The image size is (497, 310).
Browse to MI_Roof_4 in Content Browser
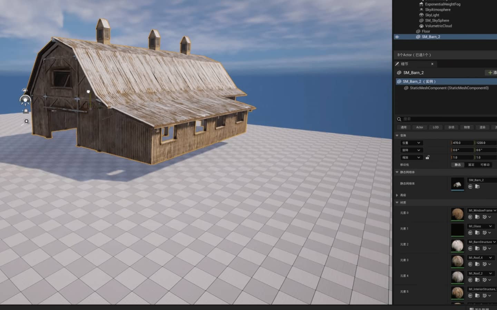[477, 264]
